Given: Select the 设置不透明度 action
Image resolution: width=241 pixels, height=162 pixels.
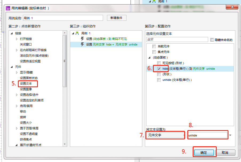Looking at the screenshot, I should click(29, 134).
